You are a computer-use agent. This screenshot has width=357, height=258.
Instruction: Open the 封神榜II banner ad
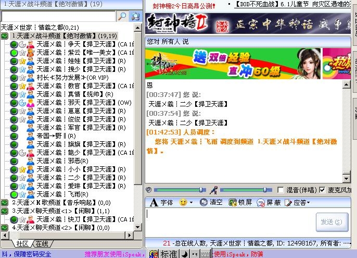click(248, 24)
